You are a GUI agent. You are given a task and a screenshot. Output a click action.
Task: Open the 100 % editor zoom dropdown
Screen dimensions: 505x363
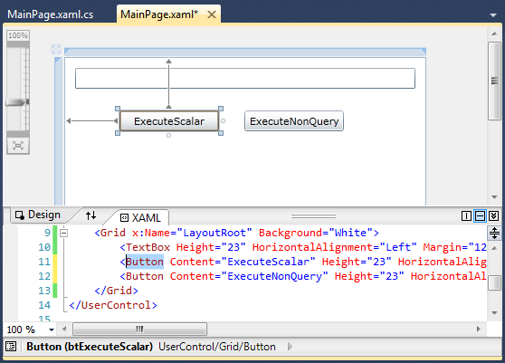pyautogui.click(x=52, y=330)
